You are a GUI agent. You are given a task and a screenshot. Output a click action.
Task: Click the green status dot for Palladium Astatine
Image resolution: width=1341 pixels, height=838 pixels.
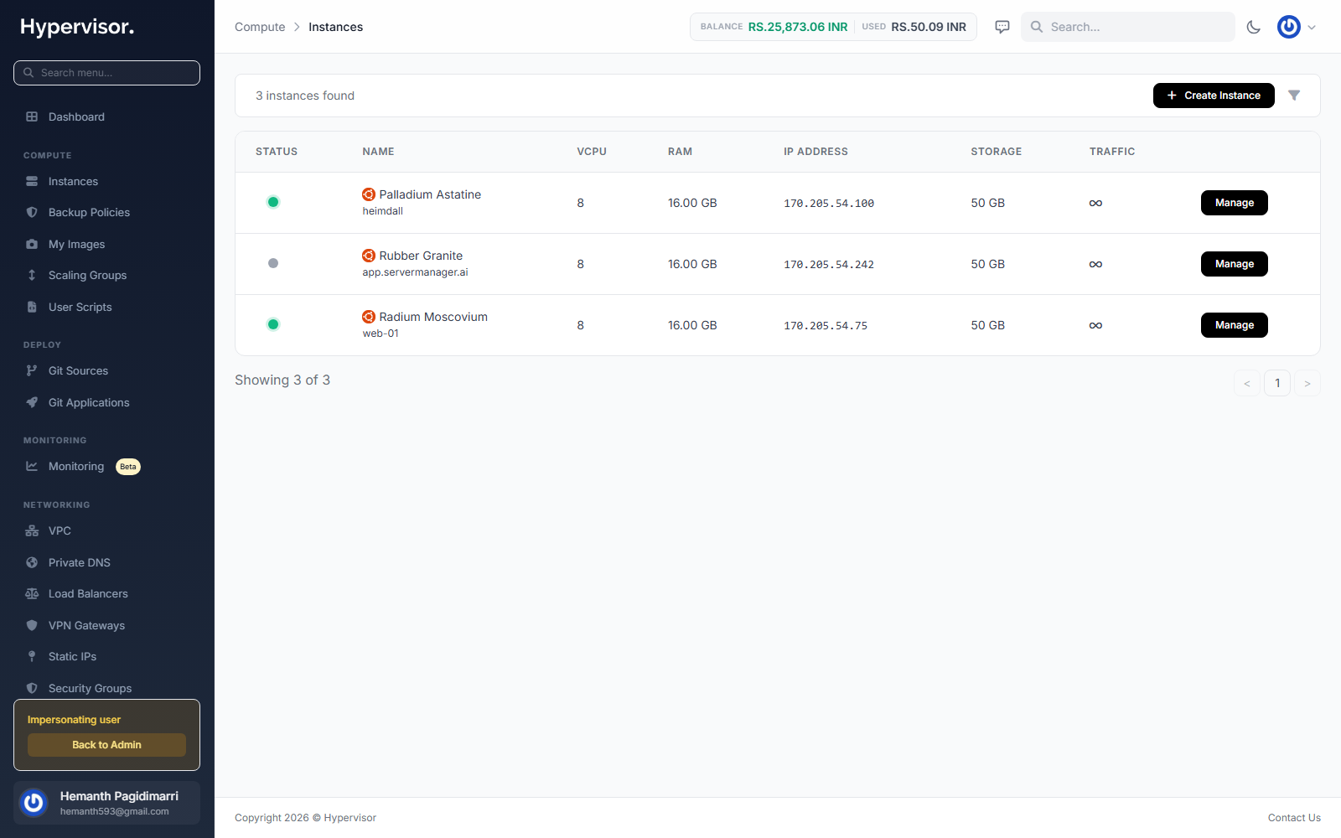pyautogui.click(x=273, y=202)
